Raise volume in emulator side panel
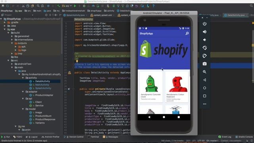 click(205, 32)
